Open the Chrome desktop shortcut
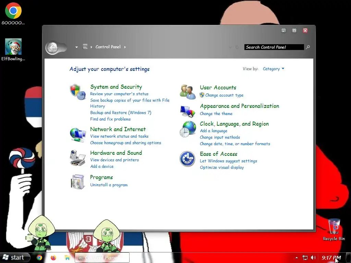The height and width of the screenshot is (263, 351). click(x=13, y=13)
